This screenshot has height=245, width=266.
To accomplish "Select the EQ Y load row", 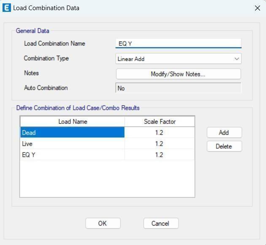I will (73, 155).
